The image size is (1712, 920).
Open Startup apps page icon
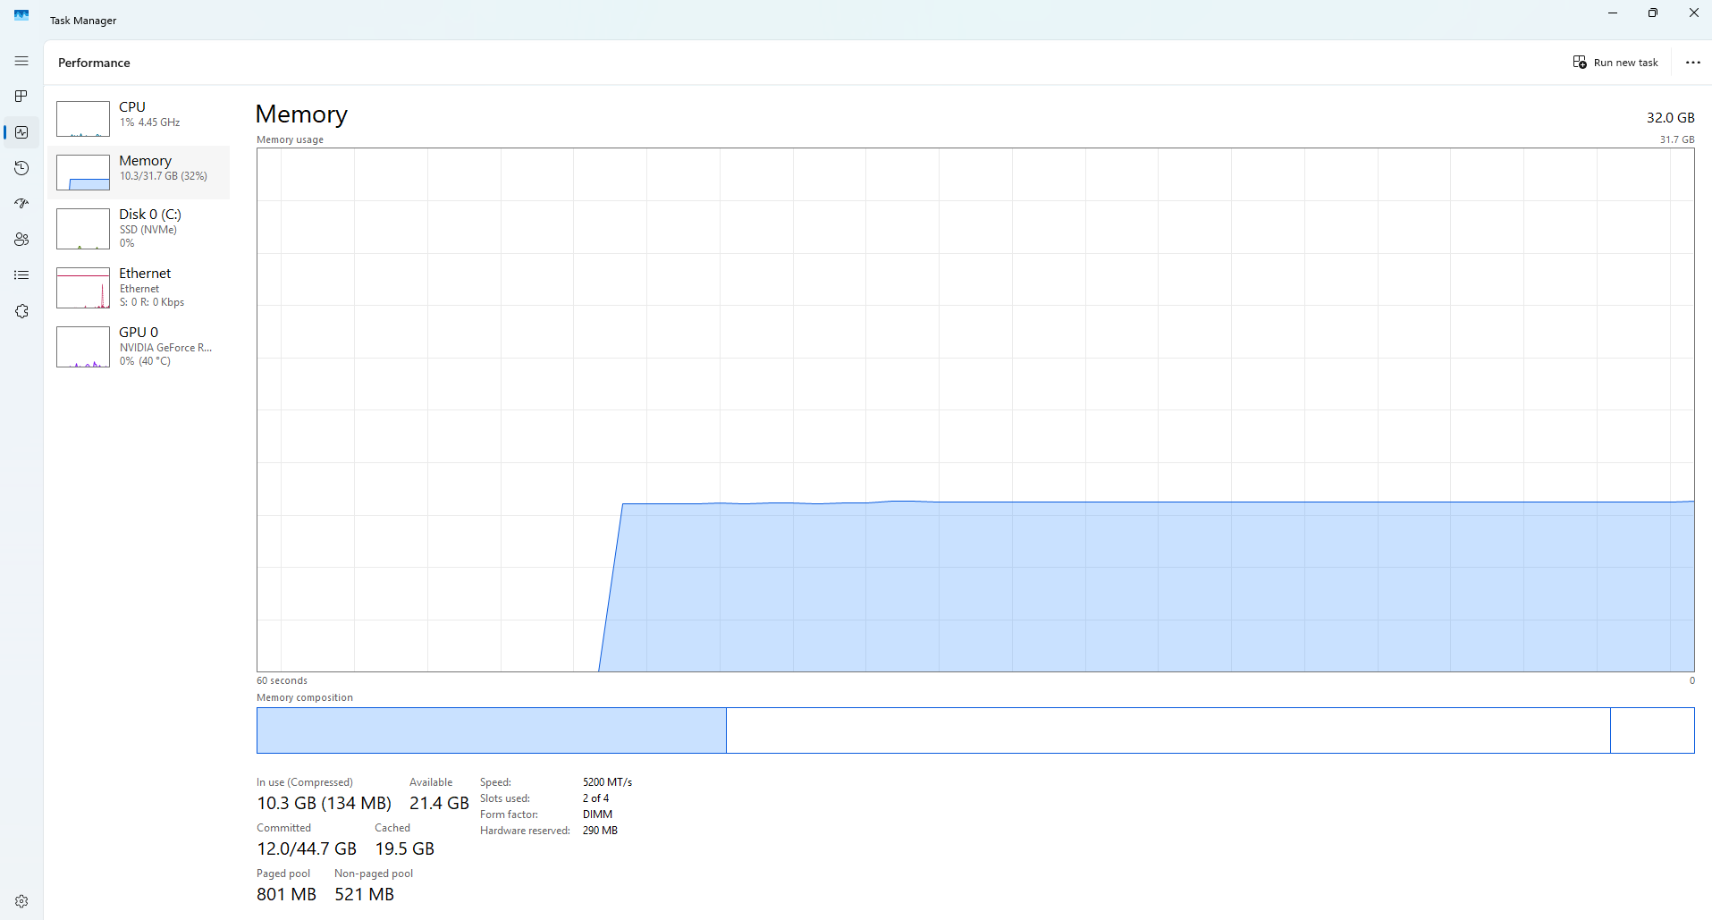pyautogui.click(x=21, y=204)
